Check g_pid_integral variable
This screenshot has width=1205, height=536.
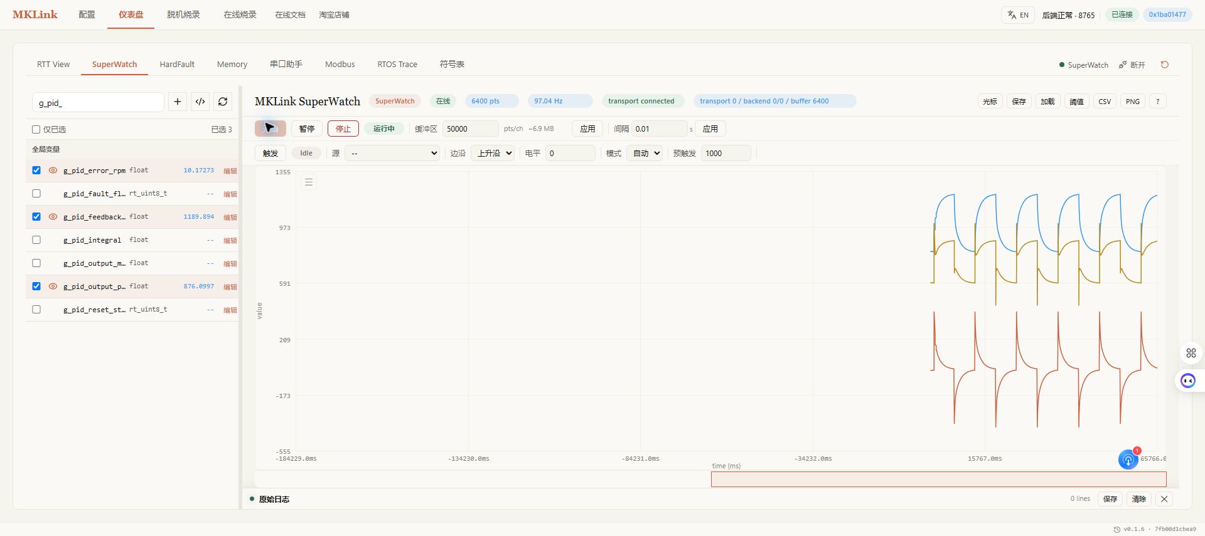point(36,240)
